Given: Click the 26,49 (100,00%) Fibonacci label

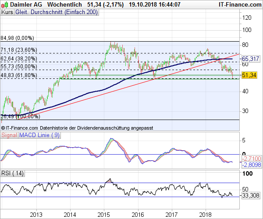Looking at the screenshot, I should pos(20,116).
